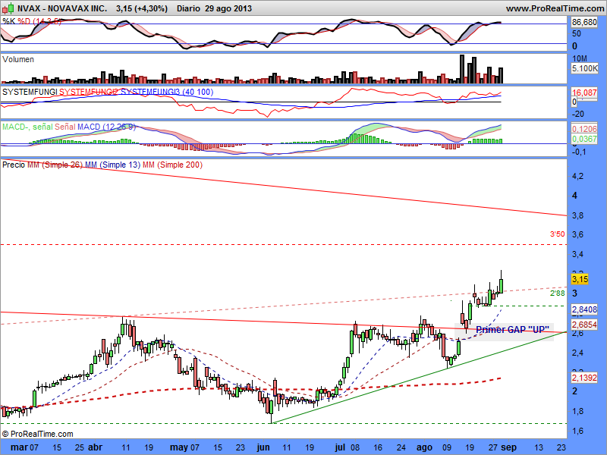
Task: Click the 3'50 resistance level label
Action: point(558,234)
